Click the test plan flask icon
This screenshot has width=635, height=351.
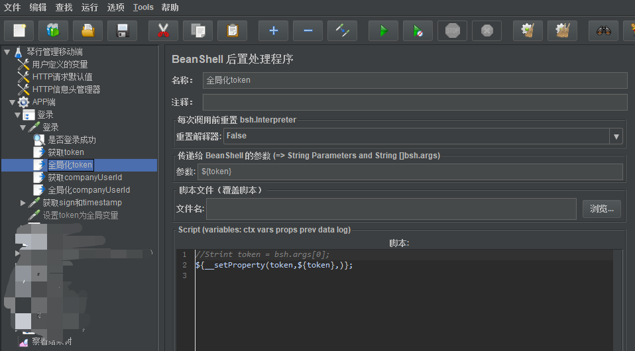click(x=18, y=52)
